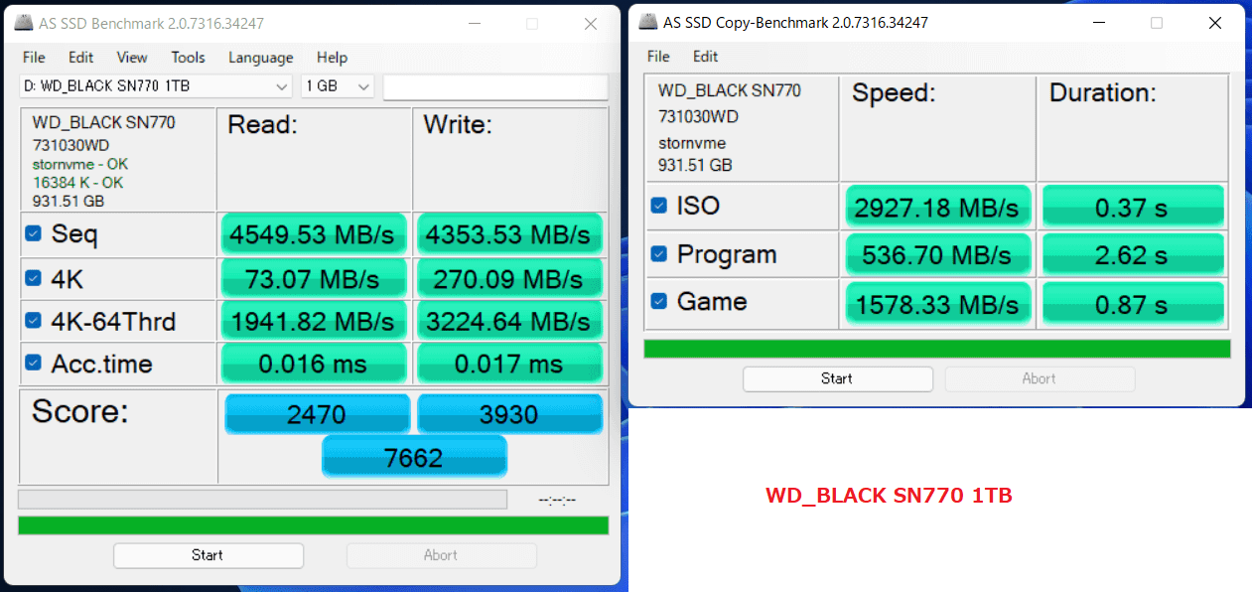1252x592 pixels.
Task: Click the Write: column header
Action: tap(458, 124)
